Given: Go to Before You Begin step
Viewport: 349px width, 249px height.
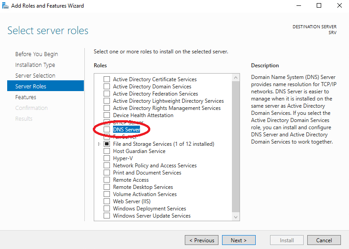Looking at the screenshot, I should click(36, 54).
